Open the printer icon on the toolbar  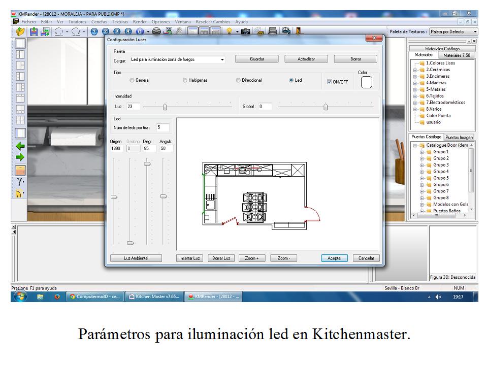point(272,30)
